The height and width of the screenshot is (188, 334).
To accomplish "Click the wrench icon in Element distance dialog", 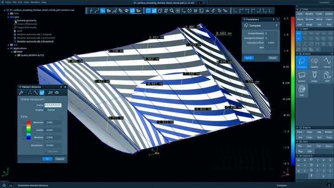I will (x=21, y=92).
